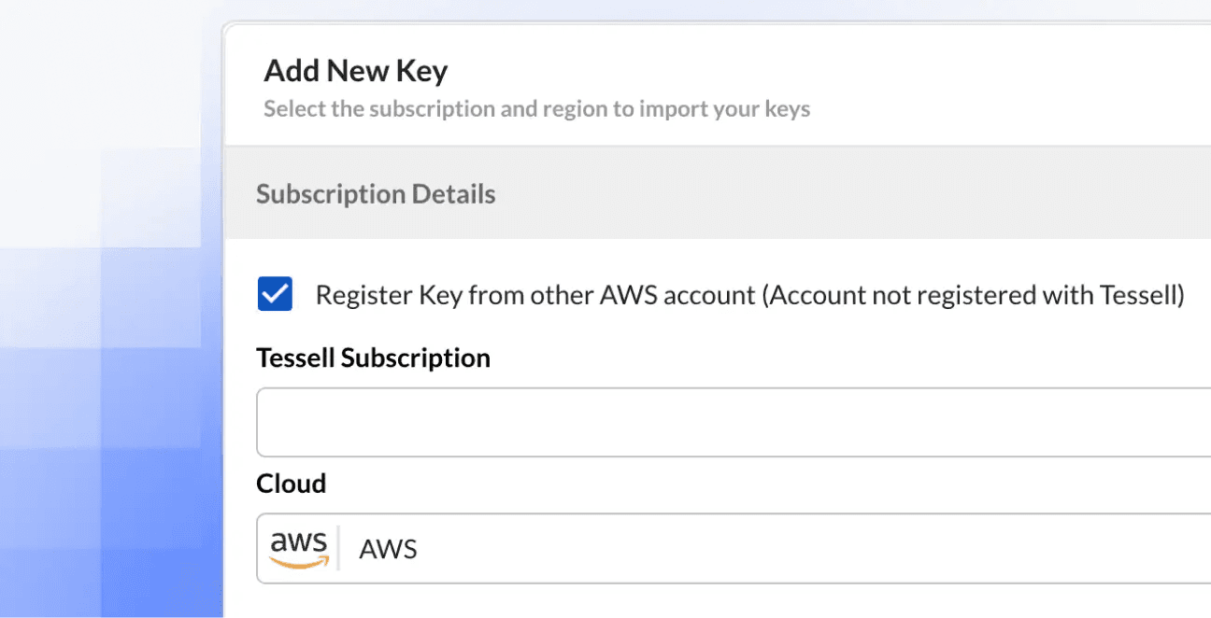Screen dimensions: 1211x618
Task: Click the AWS logo in Cloud field
Action: click(299, 549)
